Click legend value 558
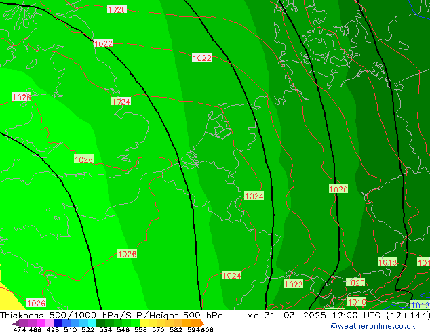Viewport: 430px width, 332px height. [x=140, y=329]
